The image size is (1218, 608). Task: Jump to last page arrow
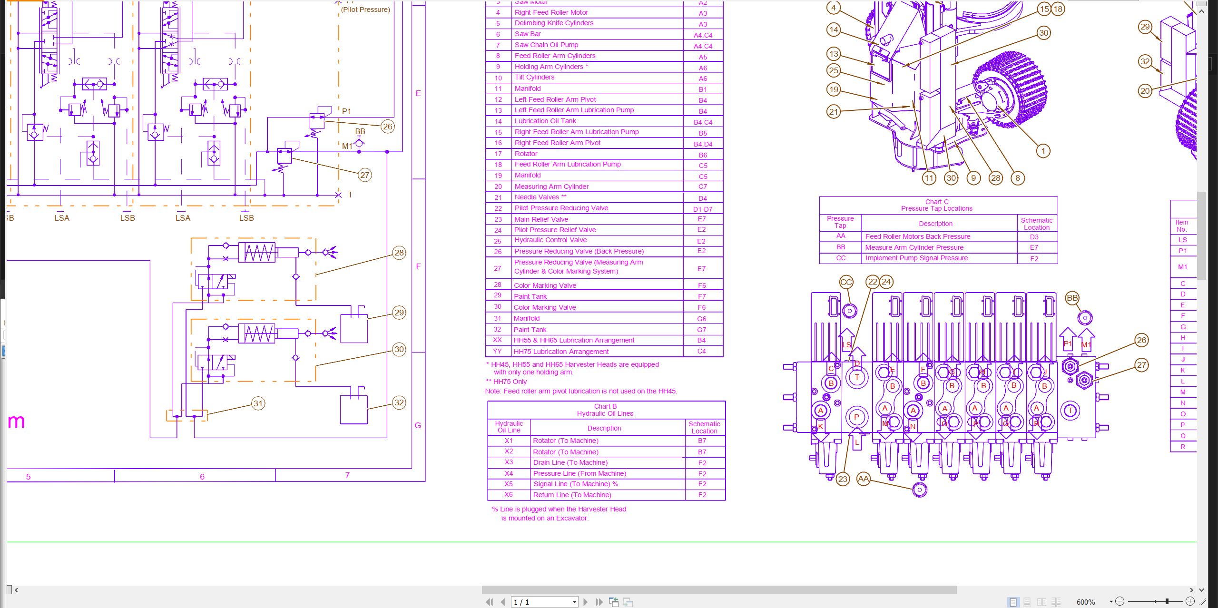tap(599, 602)
